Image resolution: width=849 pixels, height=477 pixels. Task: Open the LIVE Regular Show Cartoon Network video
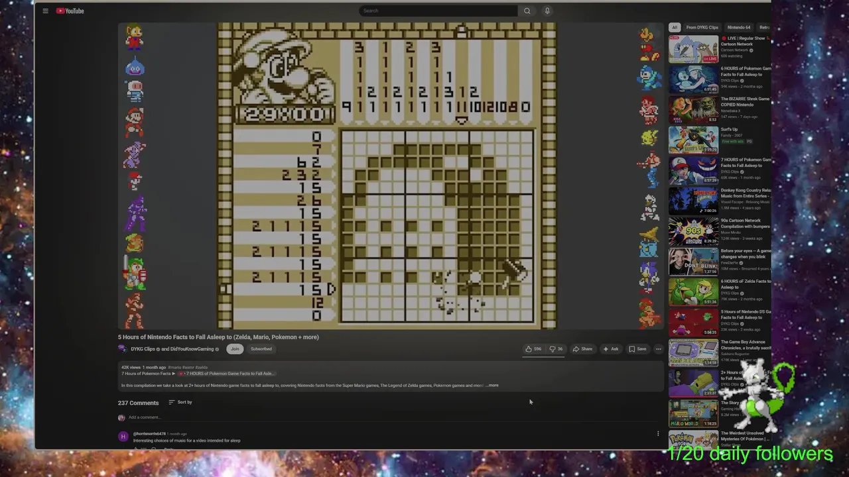click(693, 49)
